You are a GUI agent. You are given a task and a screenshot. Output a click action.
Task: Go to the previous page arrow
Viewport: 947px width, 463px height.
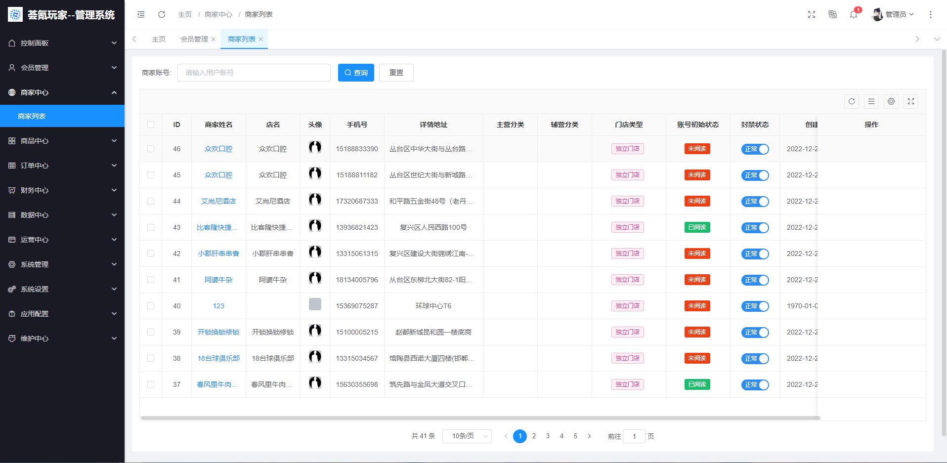(506, 436)
